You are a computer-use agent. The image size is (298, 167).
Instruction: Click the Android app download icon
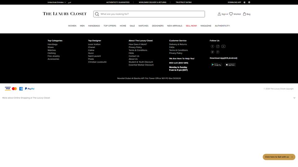[x=249, y=2]
